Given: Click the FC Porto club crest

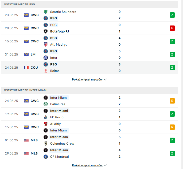Looking at the screenshot, I should pos(46,117).
